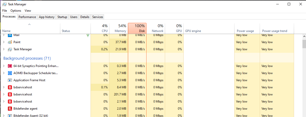Switch to the Performance tab
Screen dimensions: 306x117
coord(27,17)
